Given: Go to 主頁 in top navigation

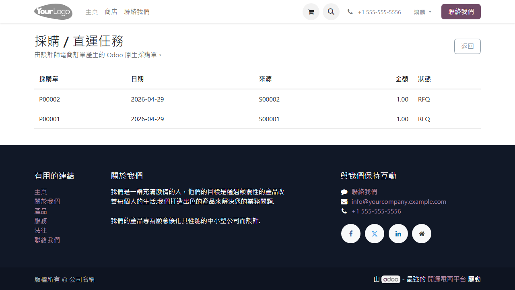Looking at the screenshot, I should (x=92, y=12).
